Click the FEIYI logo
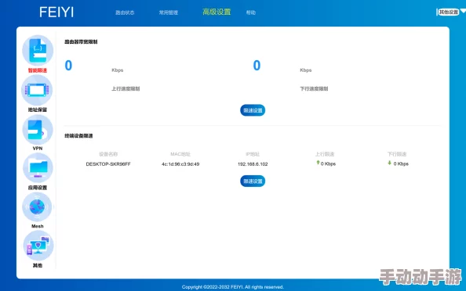Viewport: 466px width, 291px height. pyautogui.click(x=56, y=13)
